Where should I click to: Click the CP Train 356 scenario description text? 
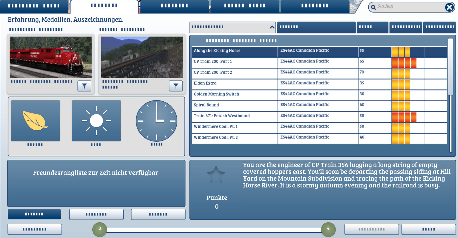coord(347,175)
